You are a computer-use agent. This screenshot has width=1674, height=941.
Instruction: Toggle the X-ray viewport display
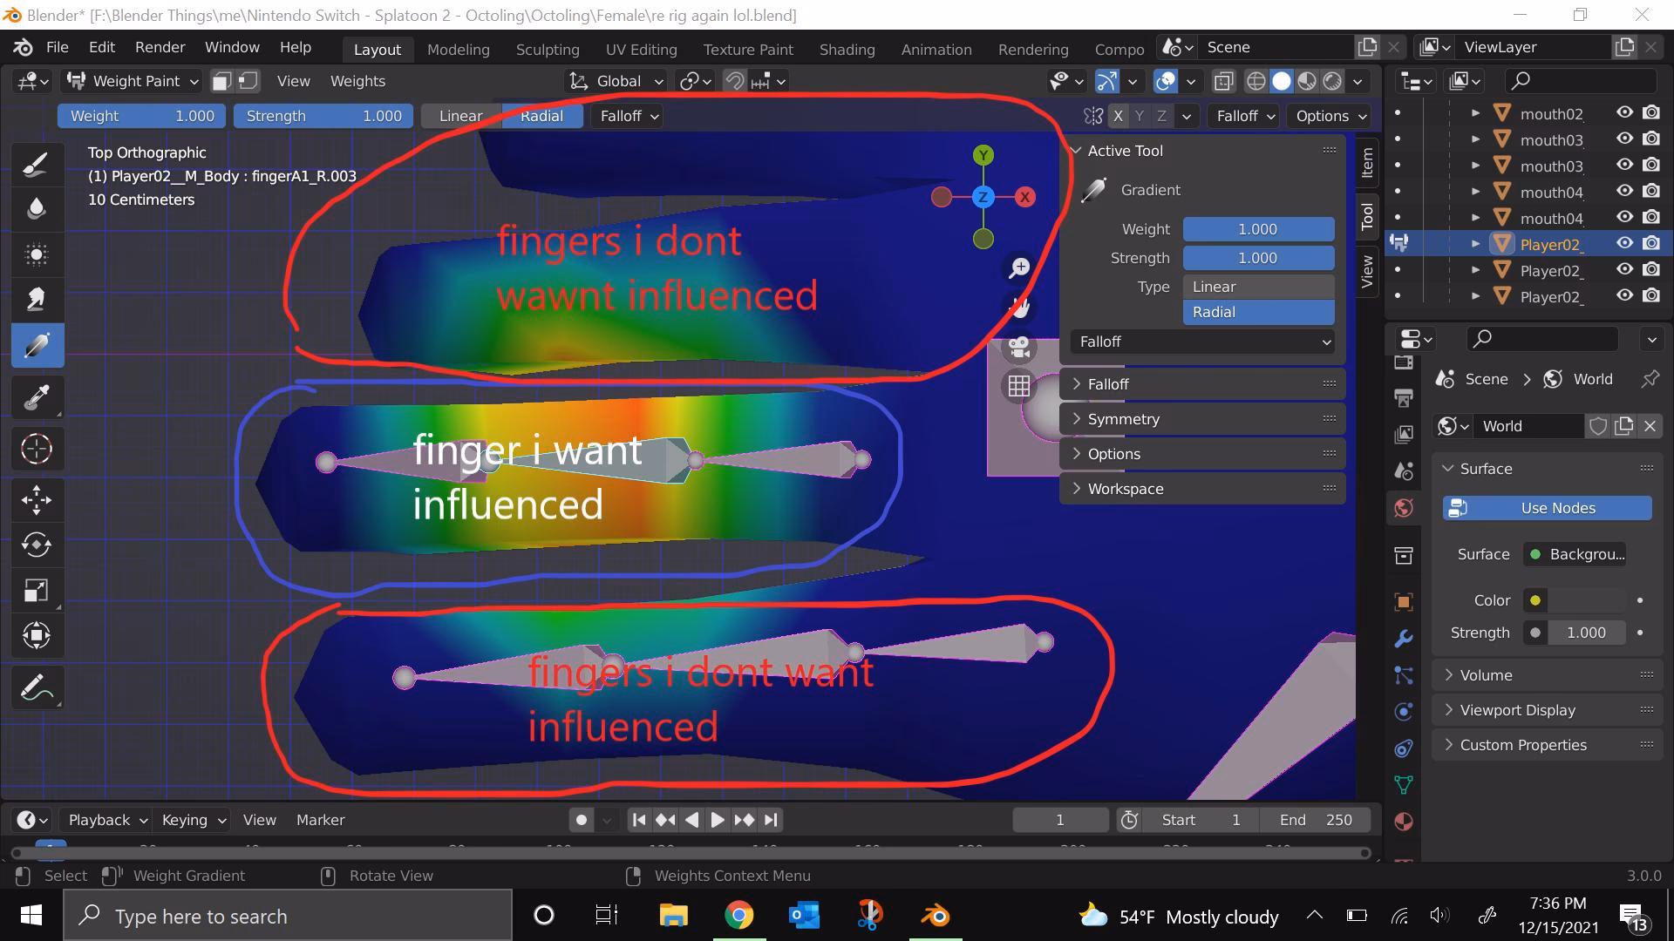[x=1223, y=81]
